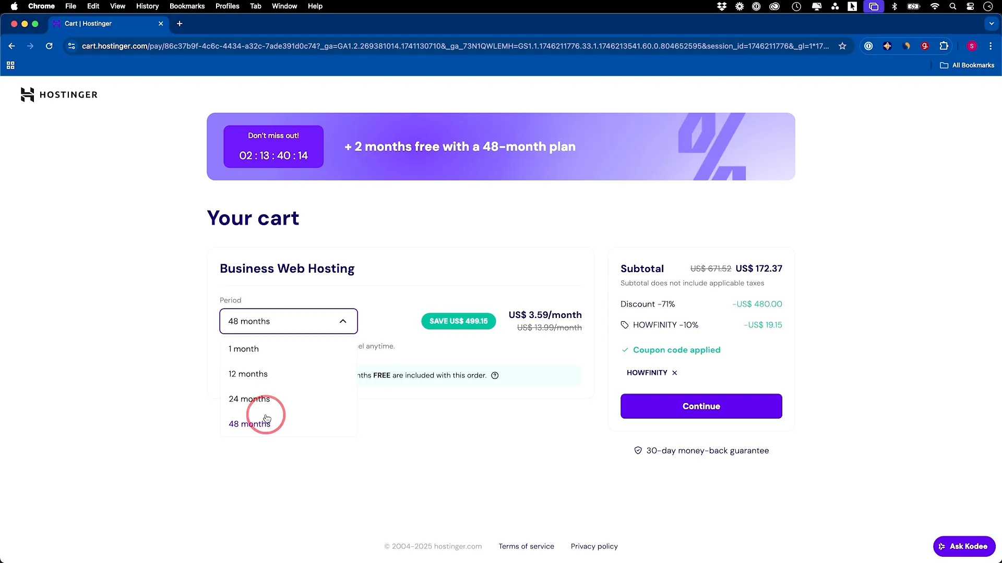Open the Chrome extensions puzzle icon
The height and width of the screenshot is (563, 1002).
944,46
